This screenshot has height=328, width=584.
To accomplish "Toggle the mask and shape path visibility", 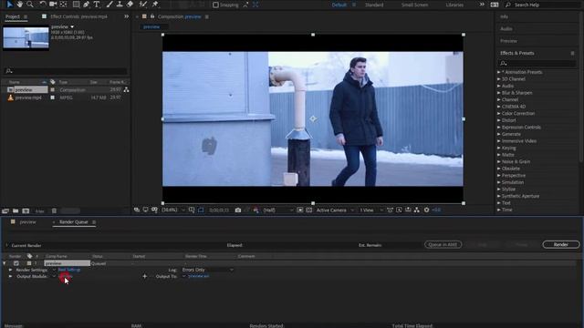I will point(201,210).
